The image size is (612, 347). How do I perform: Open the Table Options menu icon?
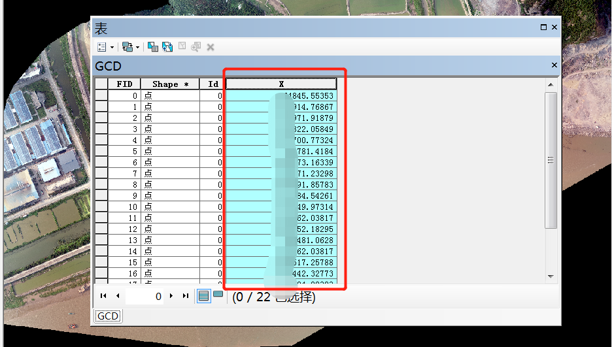101,47
